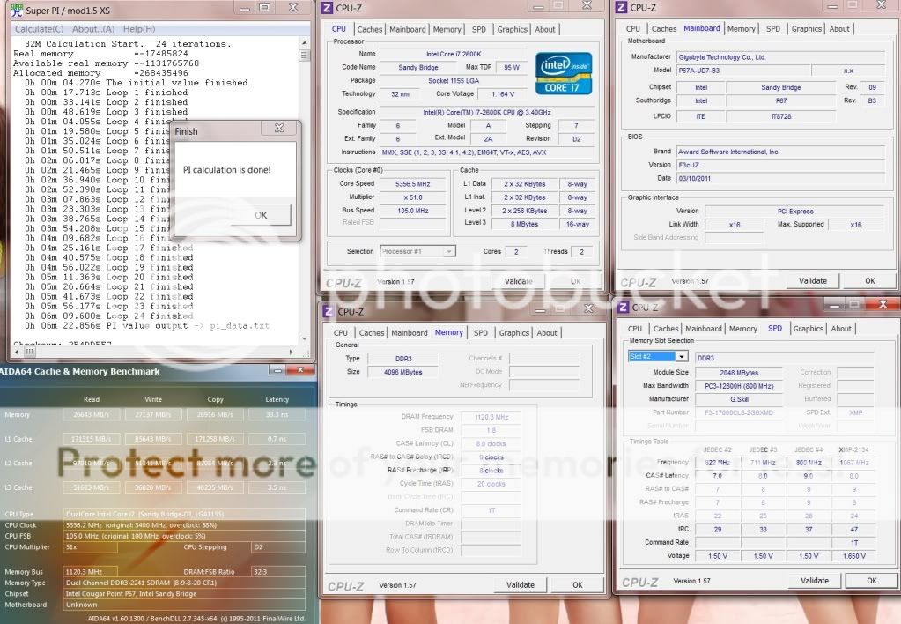Confirm the PI calculation Finish dialog with OK

coord(261,215)
